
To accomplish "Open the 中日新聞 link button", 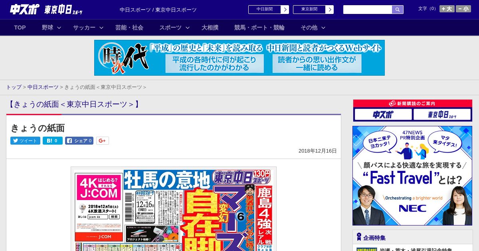I will (x=265, y=10).
